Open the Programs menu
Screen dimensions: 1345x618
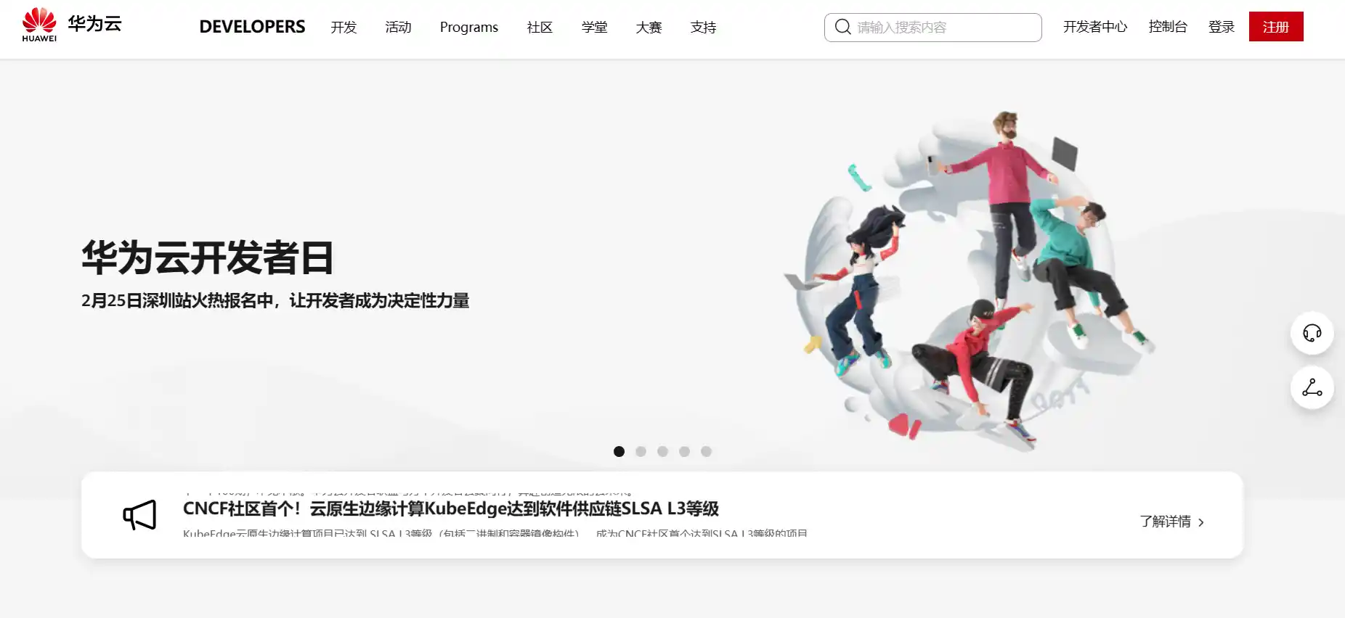click(x=469, y=27)
